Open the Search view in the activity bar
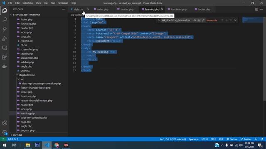The image size is (266, 149). 5,20
